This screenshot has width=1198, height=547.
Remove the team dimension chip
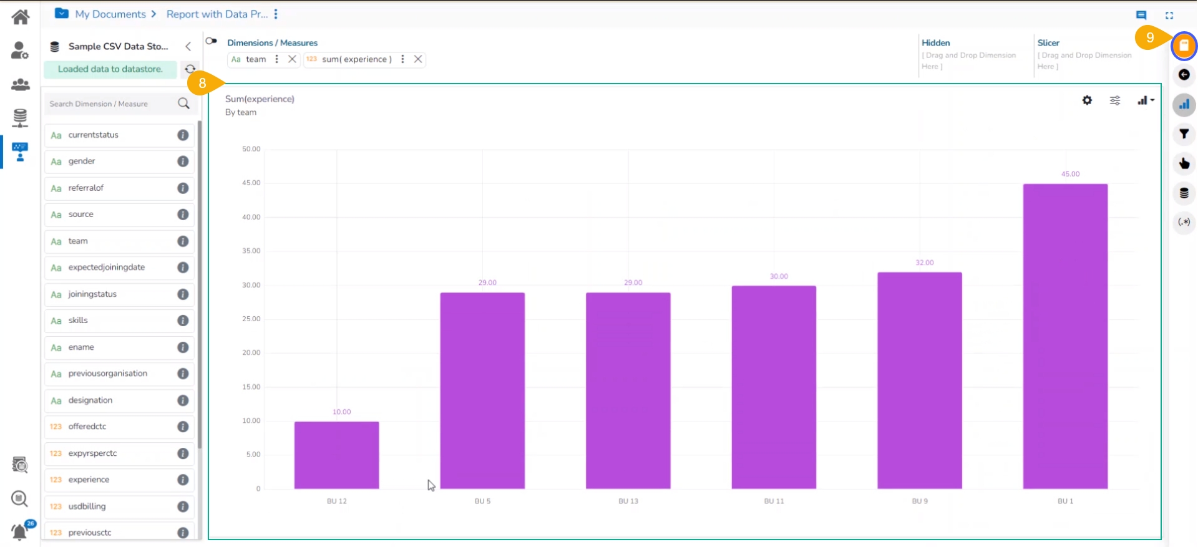[x=292, y=59]
